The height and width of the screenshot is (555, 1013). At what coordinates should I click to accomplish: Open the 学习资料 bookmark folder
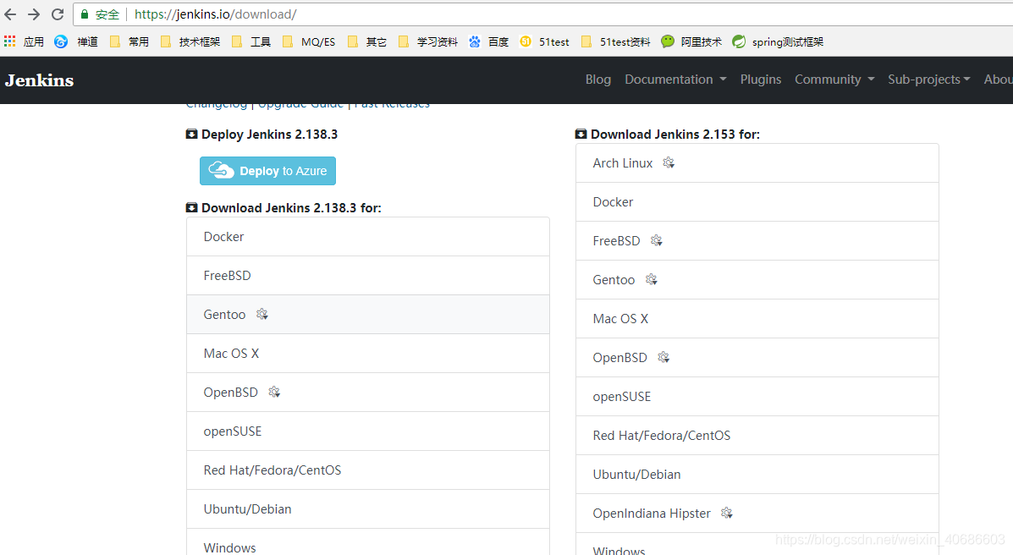coord(427,42)
